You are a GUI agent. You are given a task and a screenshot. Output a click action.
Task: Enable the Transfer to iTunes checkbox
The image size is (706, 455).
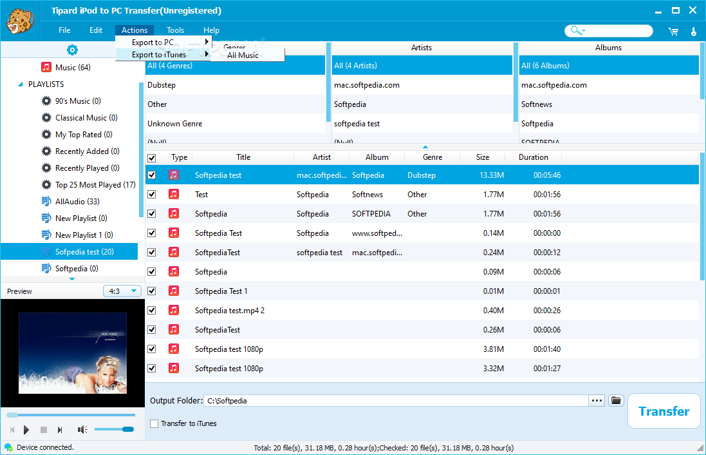(154, 423)
